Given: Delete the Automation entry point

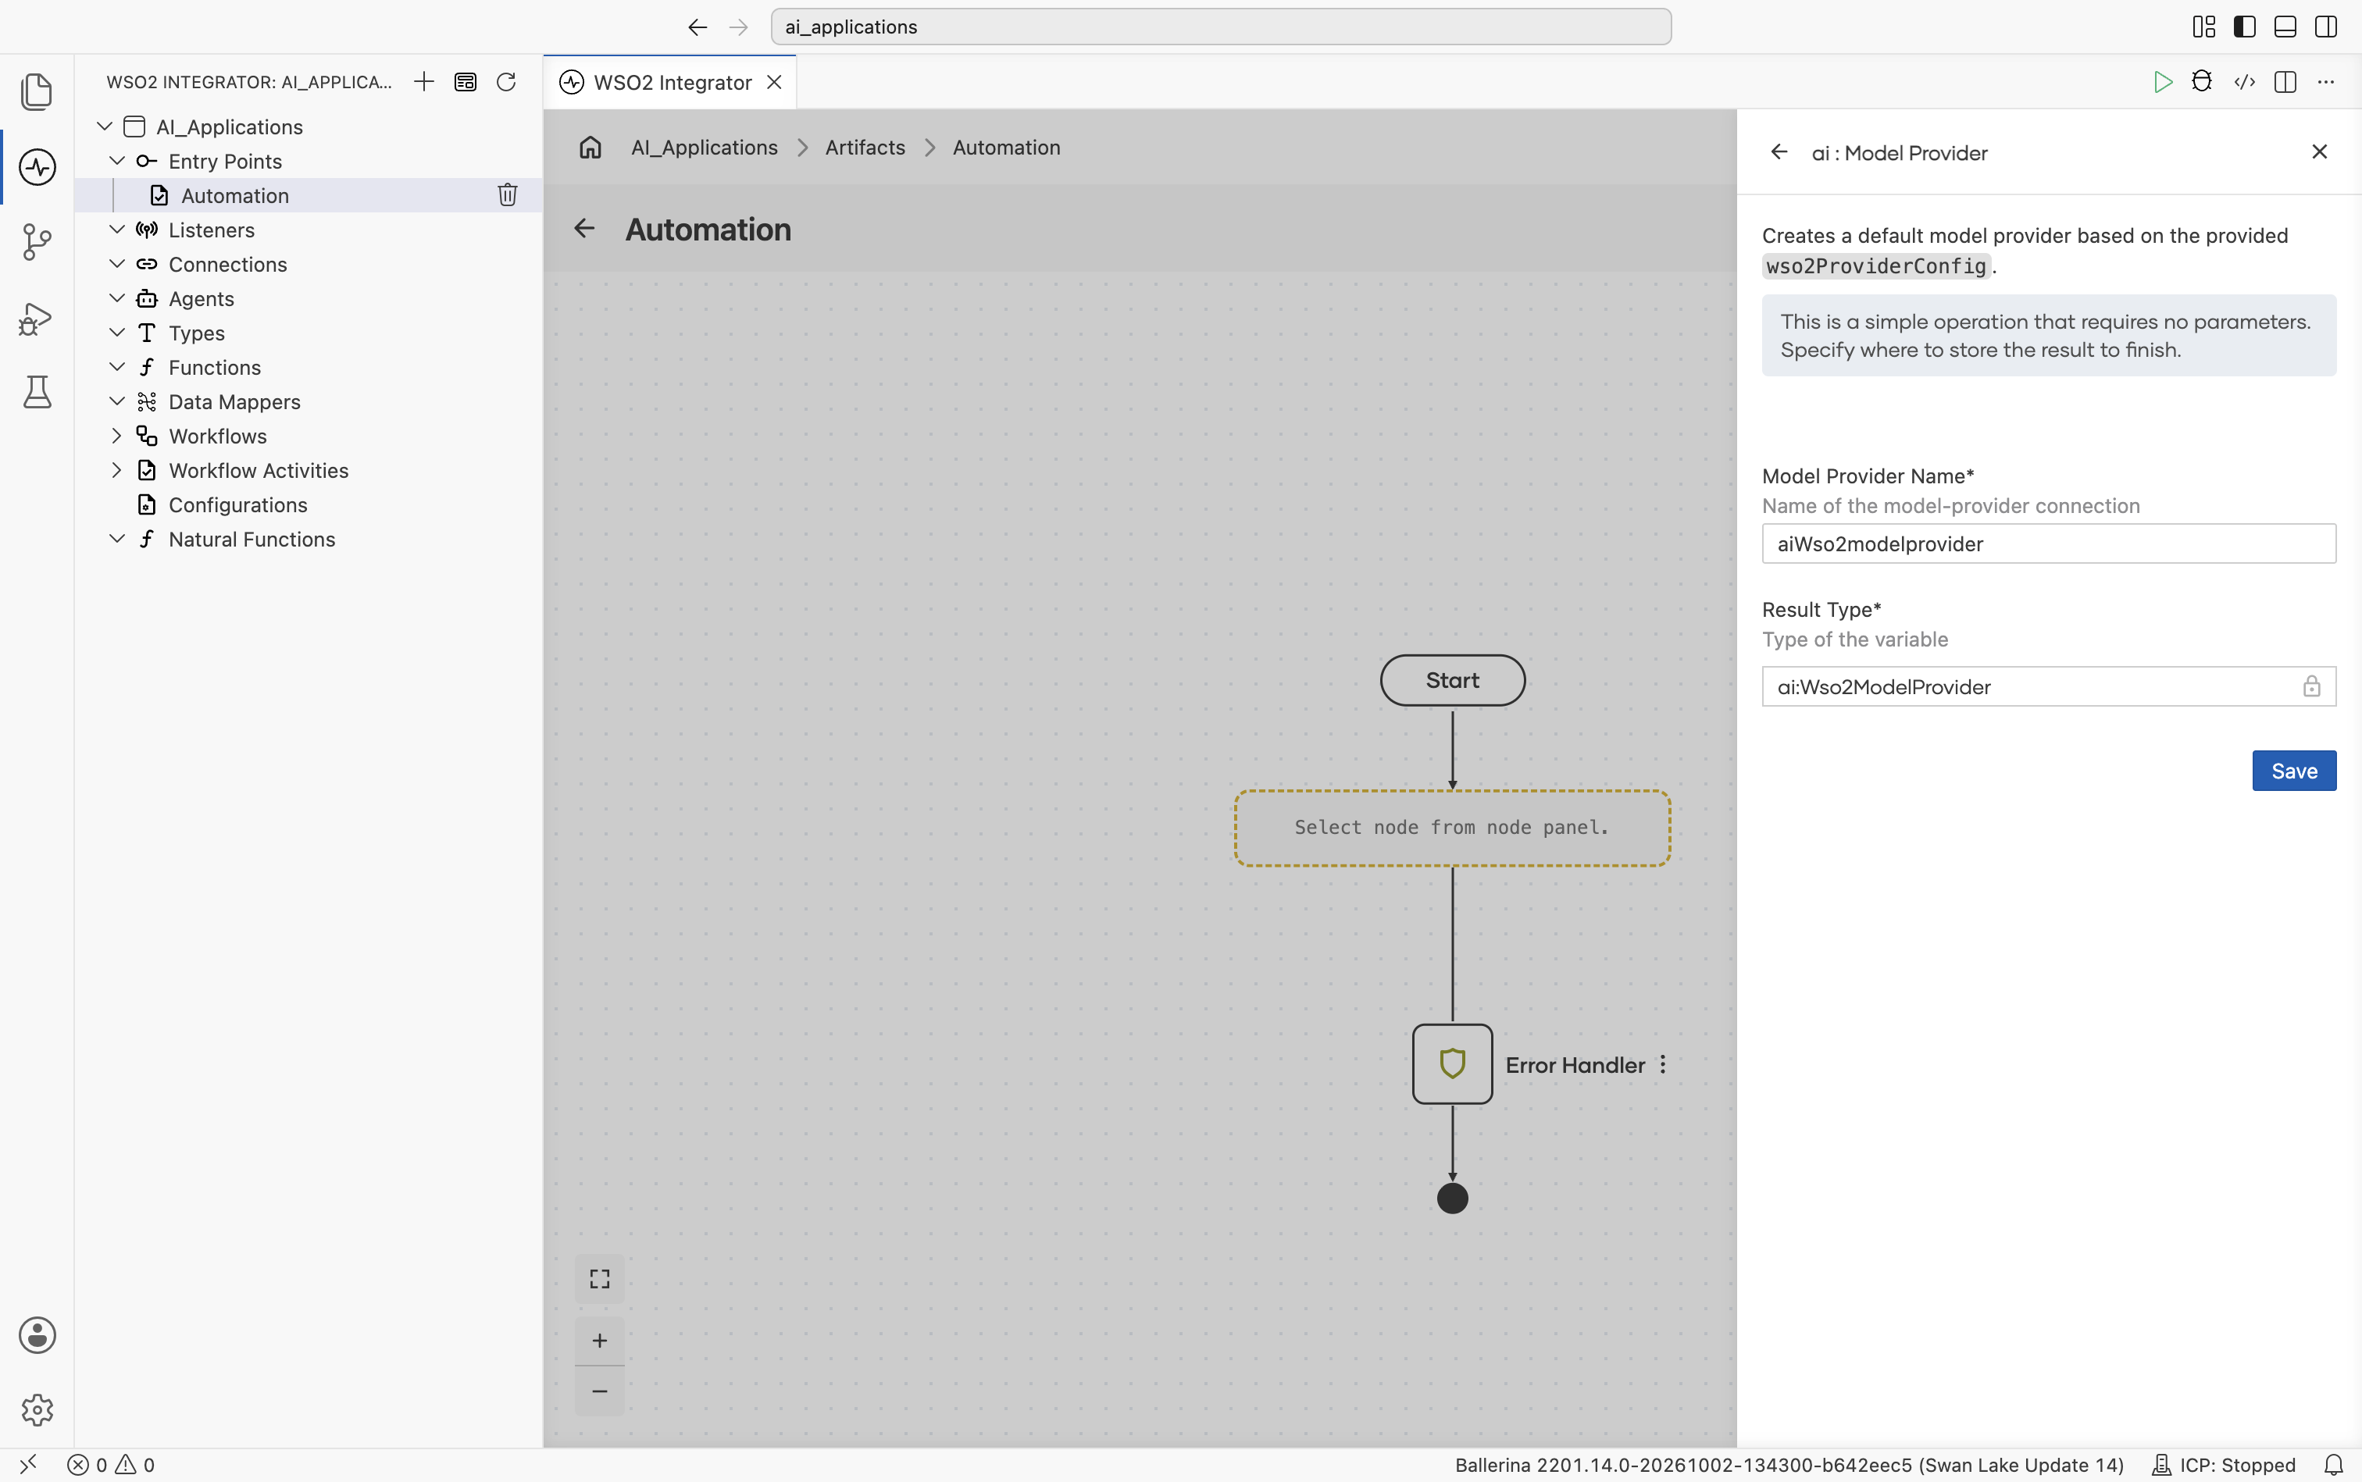Looking at the screenshot, I should pos(507,195).
